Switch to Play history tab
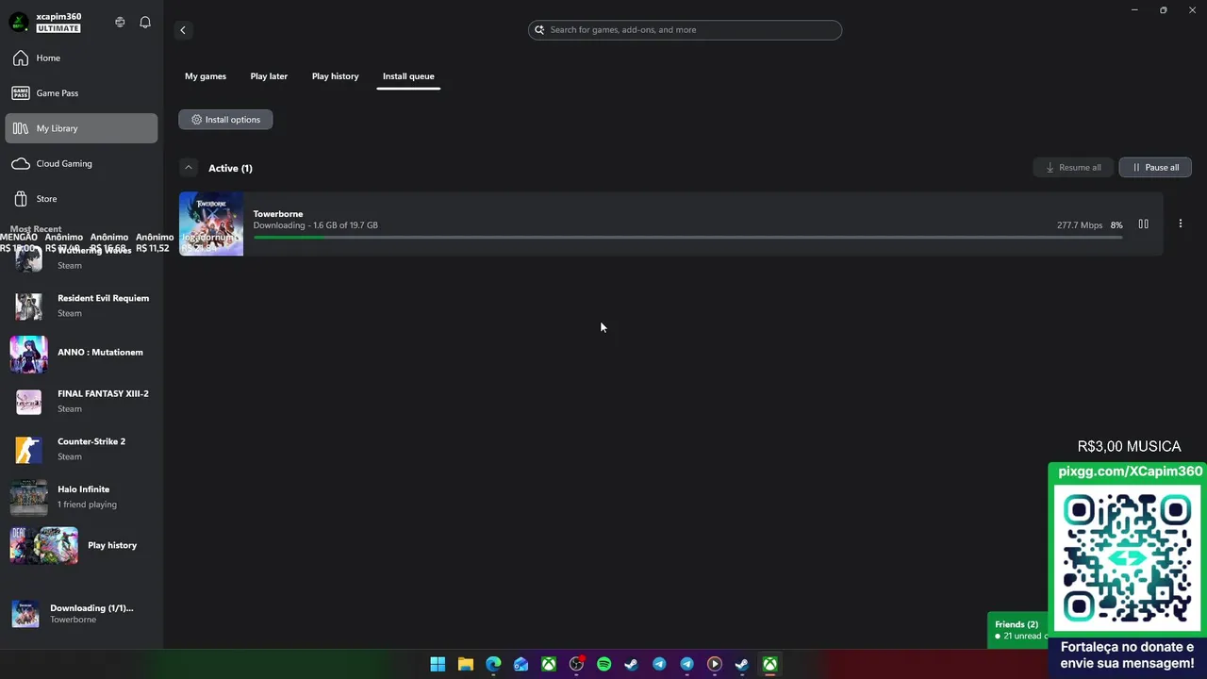The height and width of the screenshot is (679, 1207). pyautogui.click(x=335, y=76)
